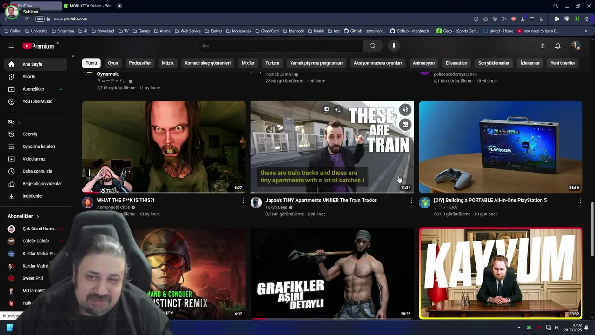Open the TERA channel avatar
The image size is (595, 335).
pyautogui.click(x=424, y=202)
